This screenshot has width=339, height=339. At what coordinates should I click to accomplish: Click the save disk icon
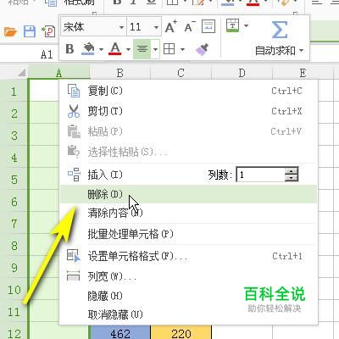coord(30,31)
